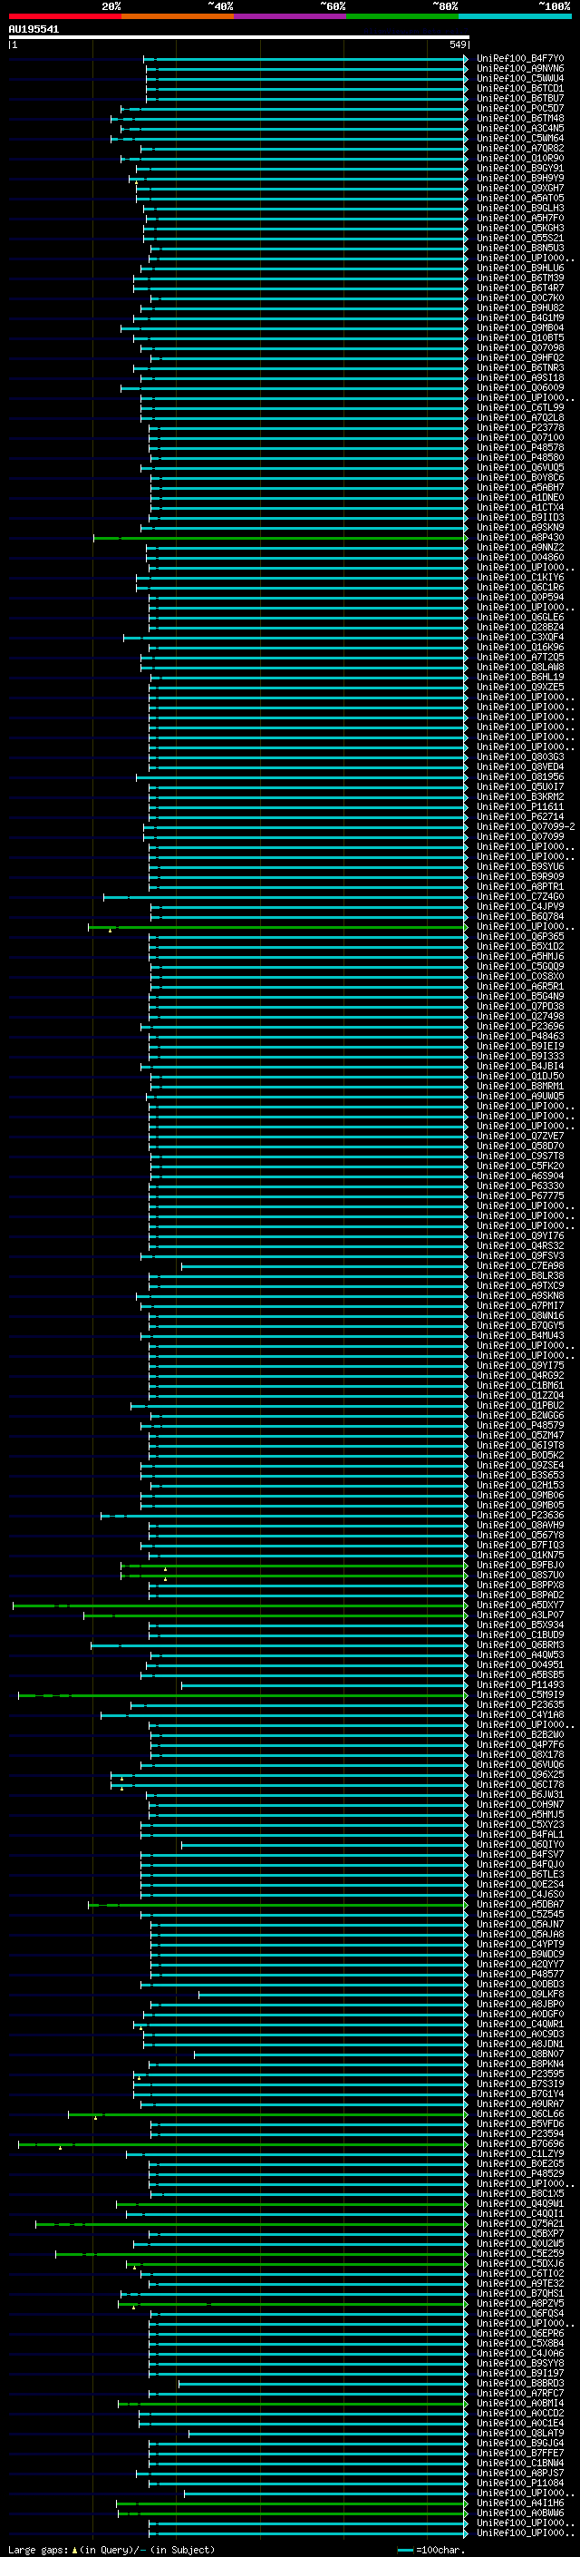Select hit label UniRef100_Q6GLE6

(519, 618)
